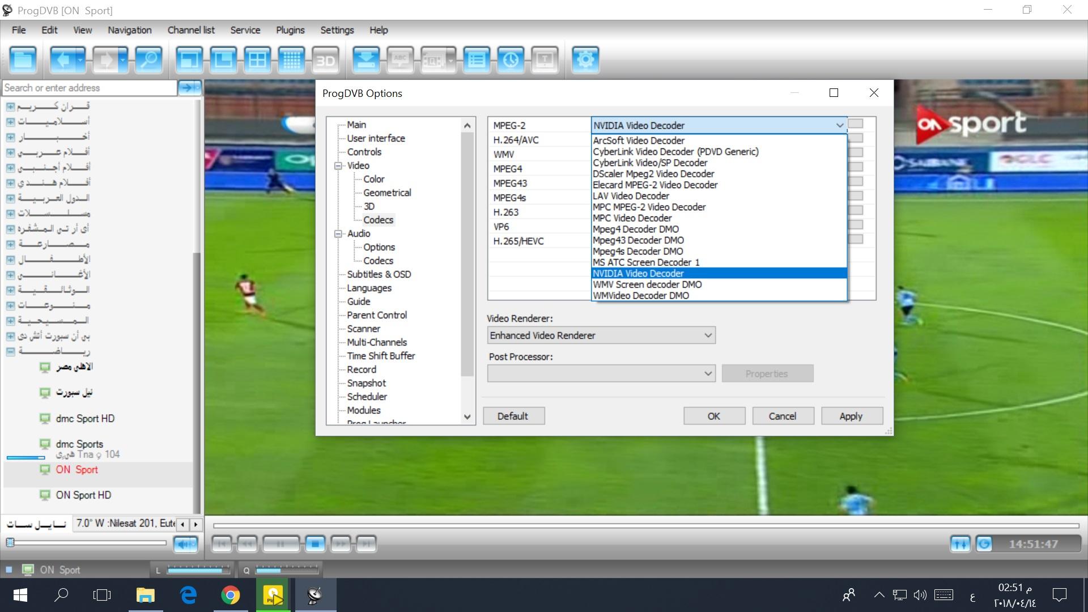
Task: Open the ABC teletext toolbar icon
Action: 400,59
